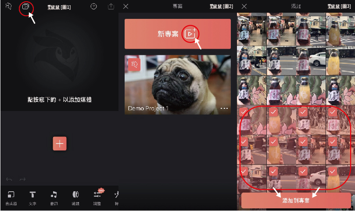Select the unchecked photo with the white car
Viewport: 355px width, 211px height.
[311, 61]
